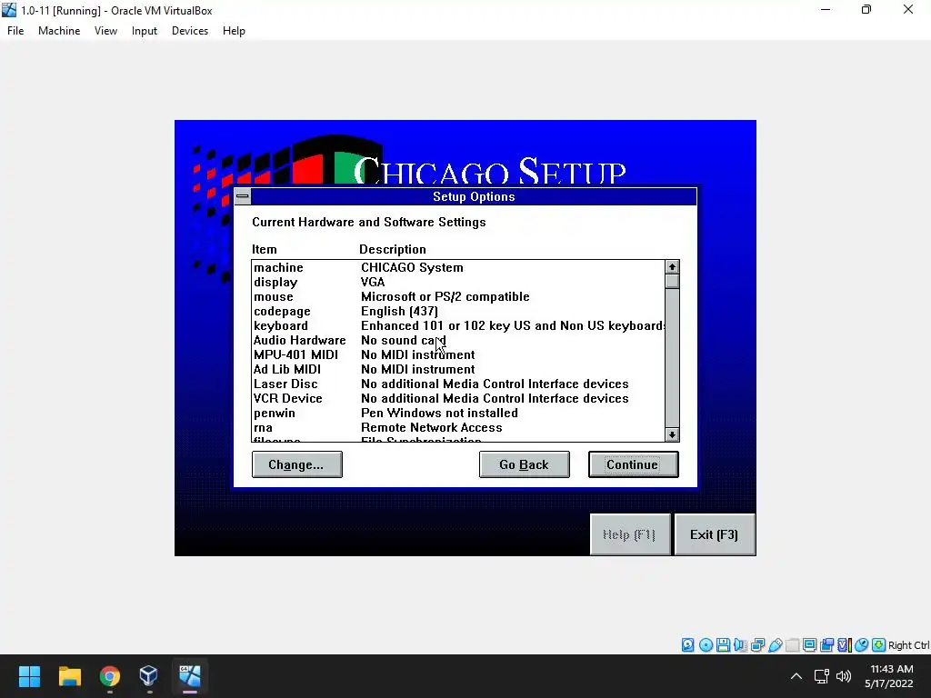Open the Windows Start menu
The width and height of the screenshot is (931, 698).
point(29,675)
